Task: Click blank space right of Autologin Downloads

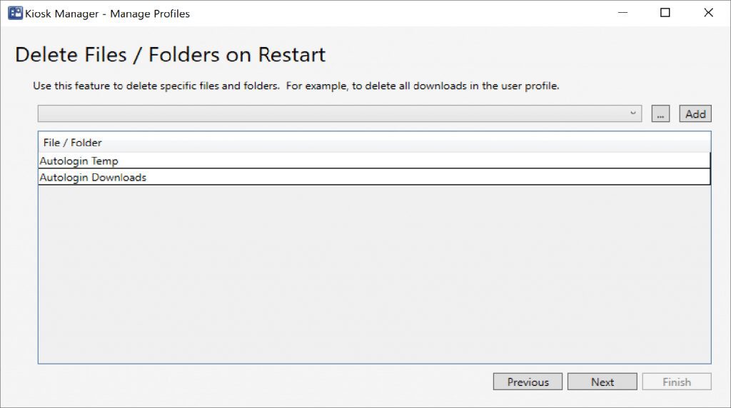Action: (x=428, y=178)
